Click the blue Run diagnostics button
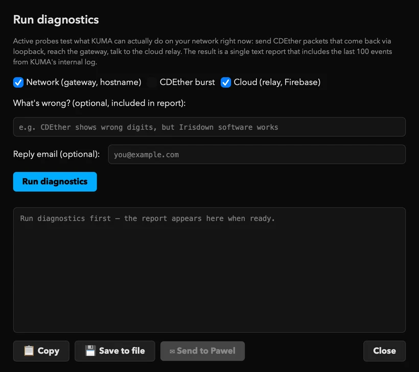 [x=55, y=182]
